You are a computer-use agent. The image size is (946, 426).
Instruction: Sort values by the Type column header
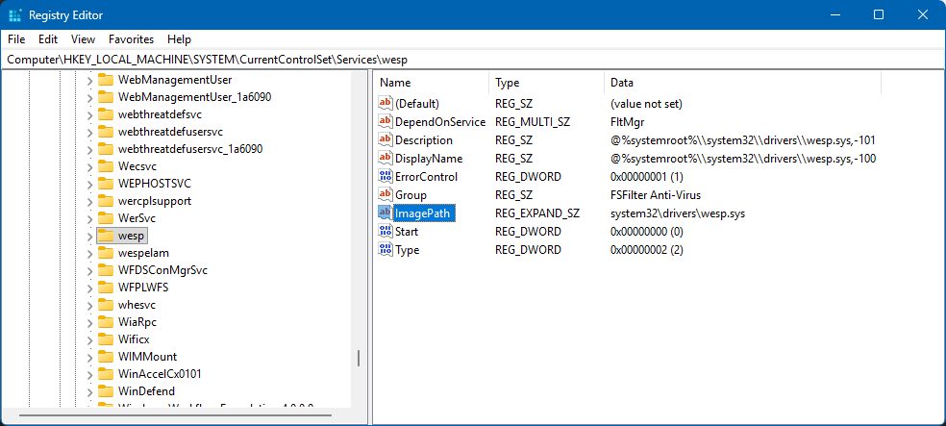click(547, 83)
